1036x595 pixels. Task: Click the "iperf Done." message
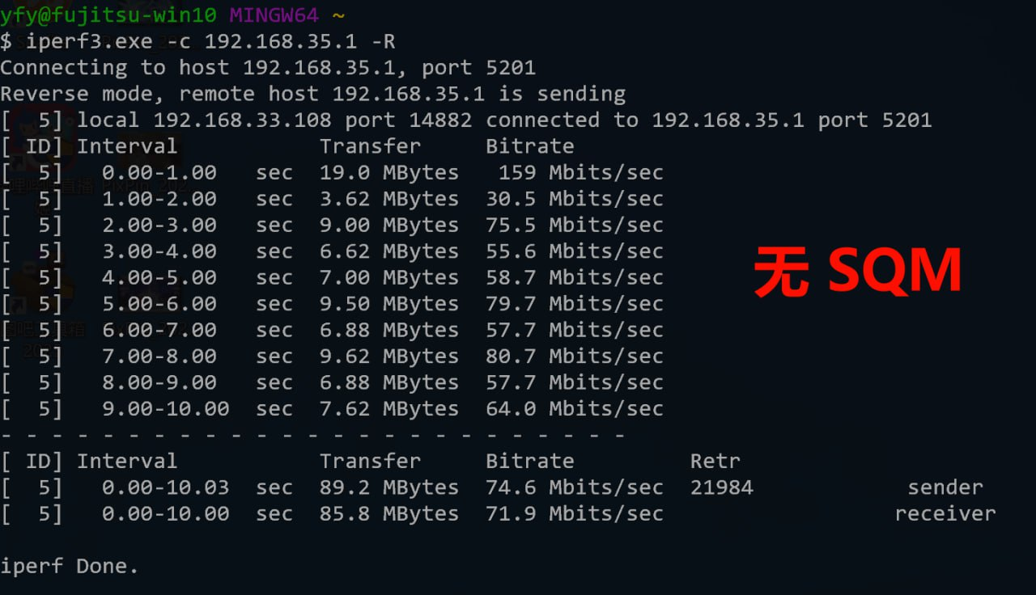click(x=69, y=567)
